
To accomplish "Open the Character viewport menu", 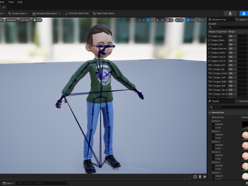I will (x=11, y=20).
